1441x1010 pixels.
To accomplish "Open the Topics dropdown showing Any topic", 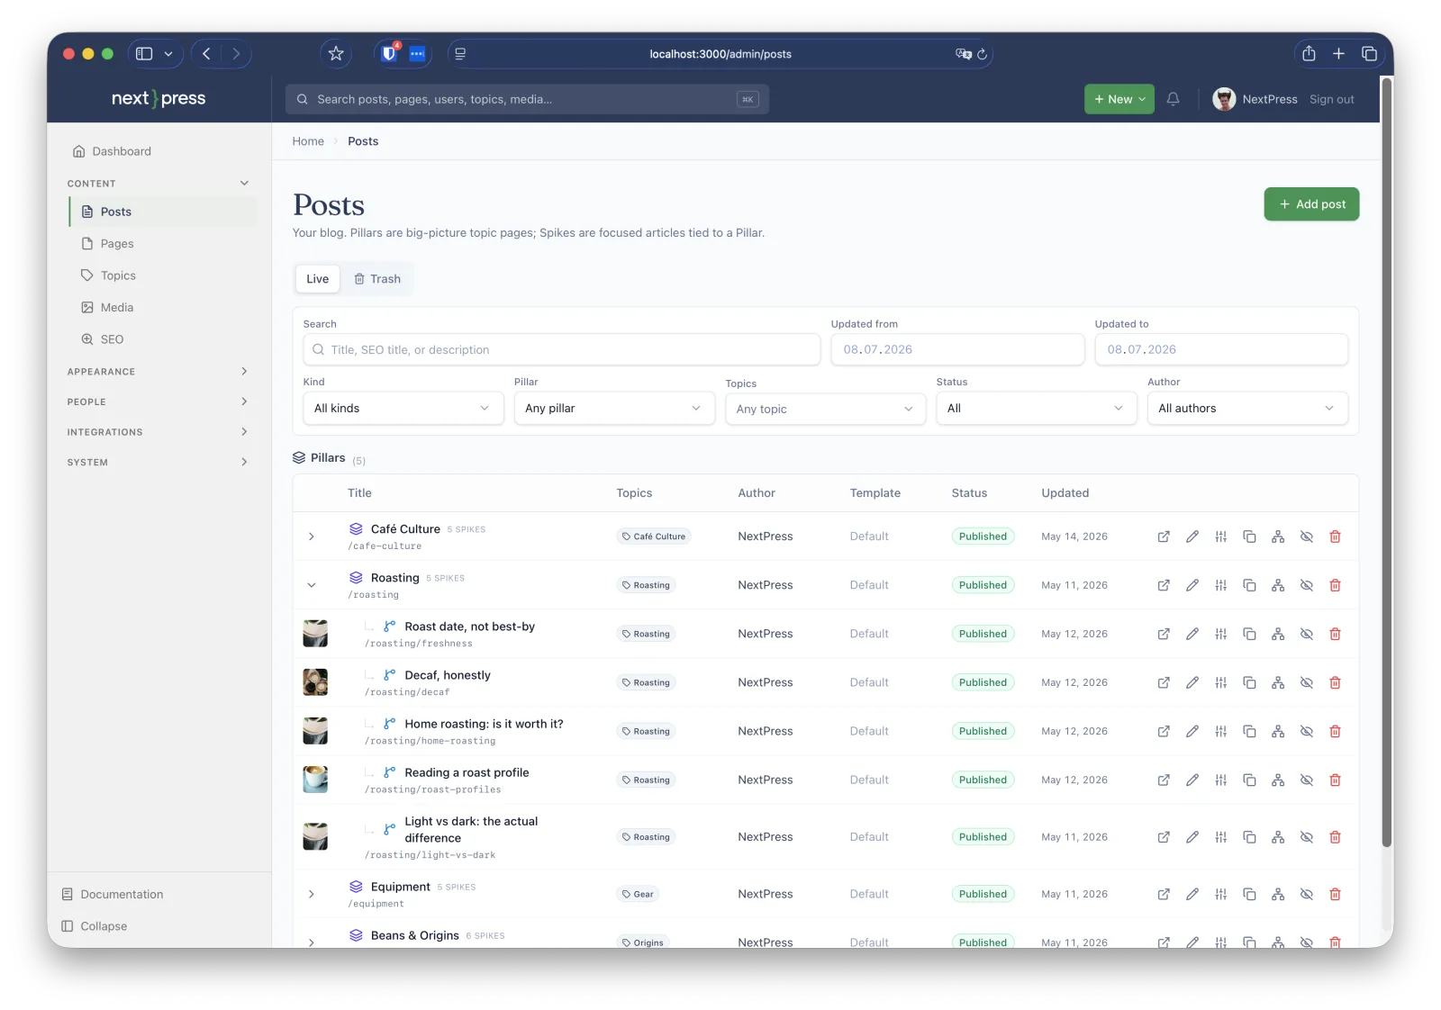I will tap(825, 410).
